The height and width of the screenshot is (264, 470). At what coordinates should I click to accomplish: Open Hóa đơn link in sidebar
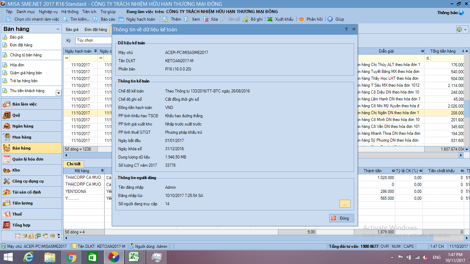[x=17, y=65]
